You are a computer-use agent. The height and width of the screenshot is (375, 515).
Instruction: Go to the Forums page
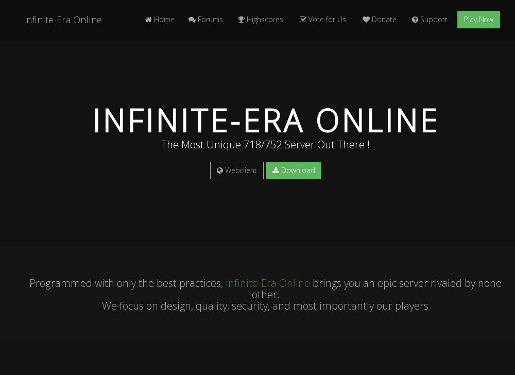205,20
